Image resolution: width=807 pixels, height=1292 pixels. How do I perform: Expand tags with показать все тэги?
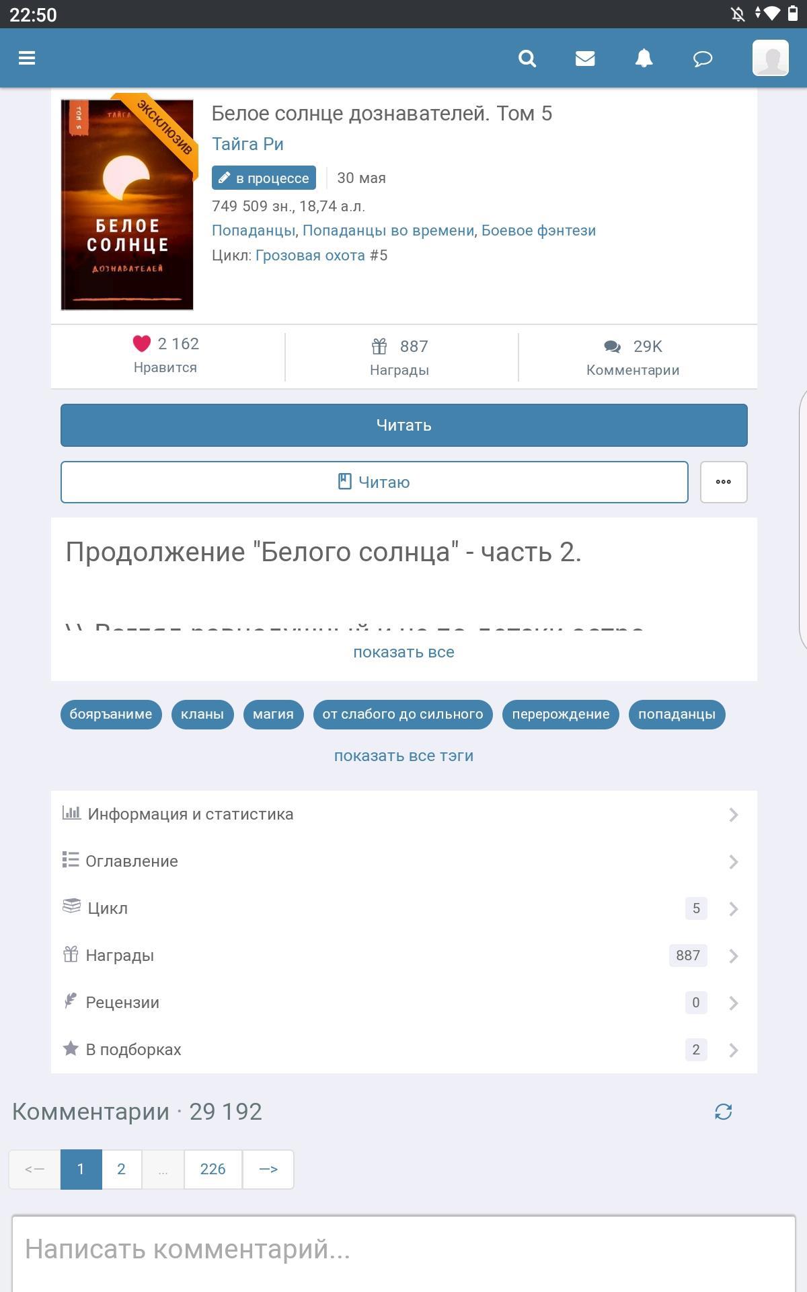403,756
